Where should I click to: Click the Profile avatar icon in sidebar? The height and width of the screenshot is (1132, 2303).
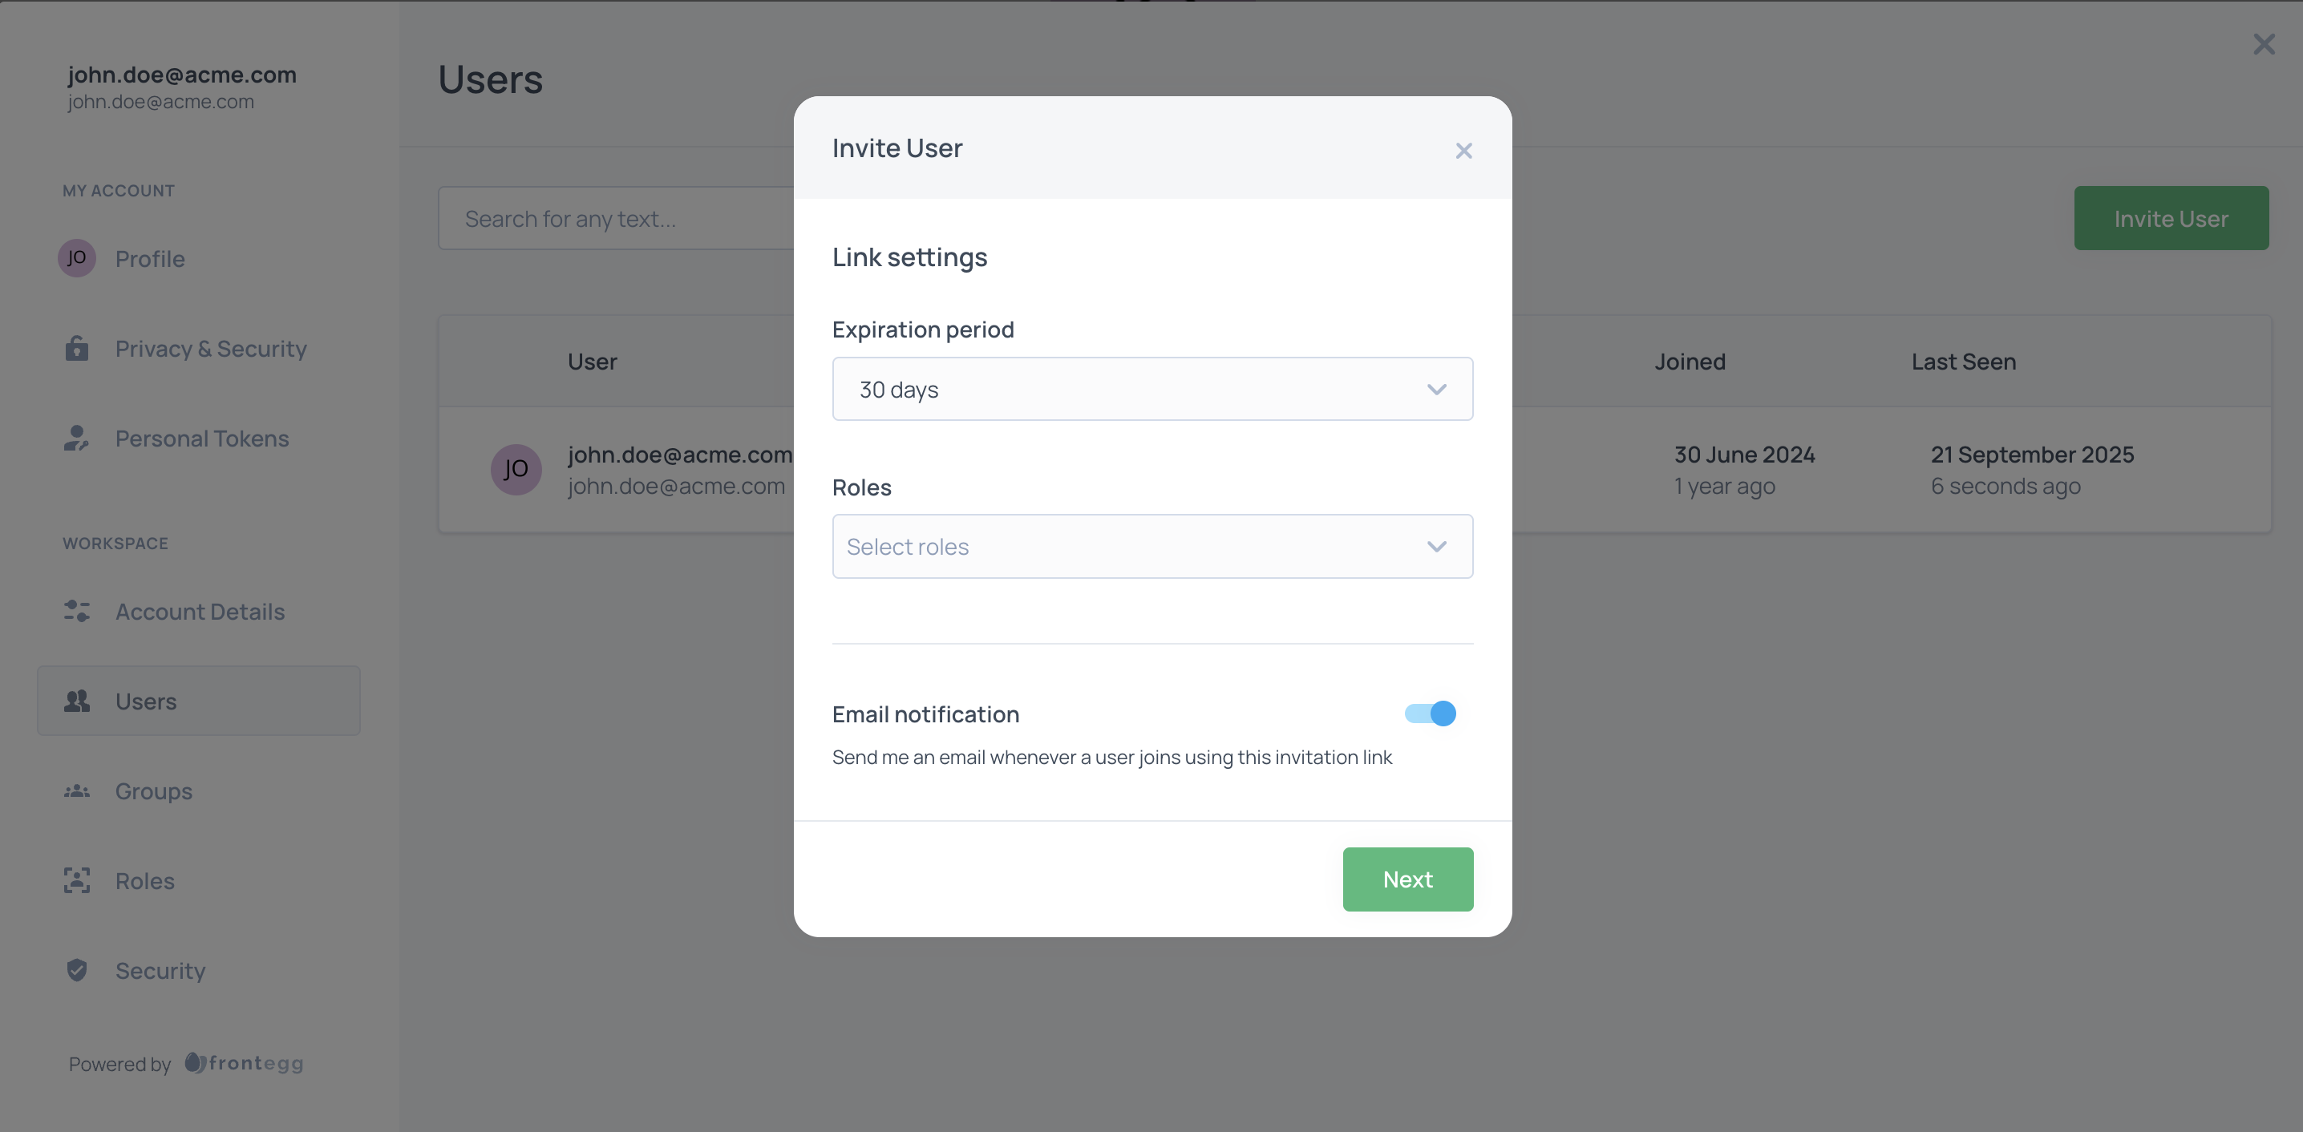point(77,258)
